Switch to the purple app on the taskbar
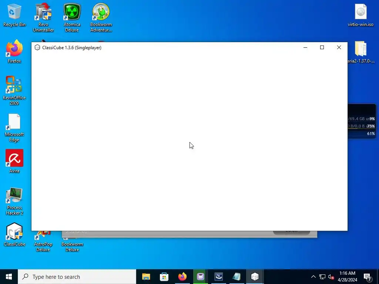 (200, 277)
